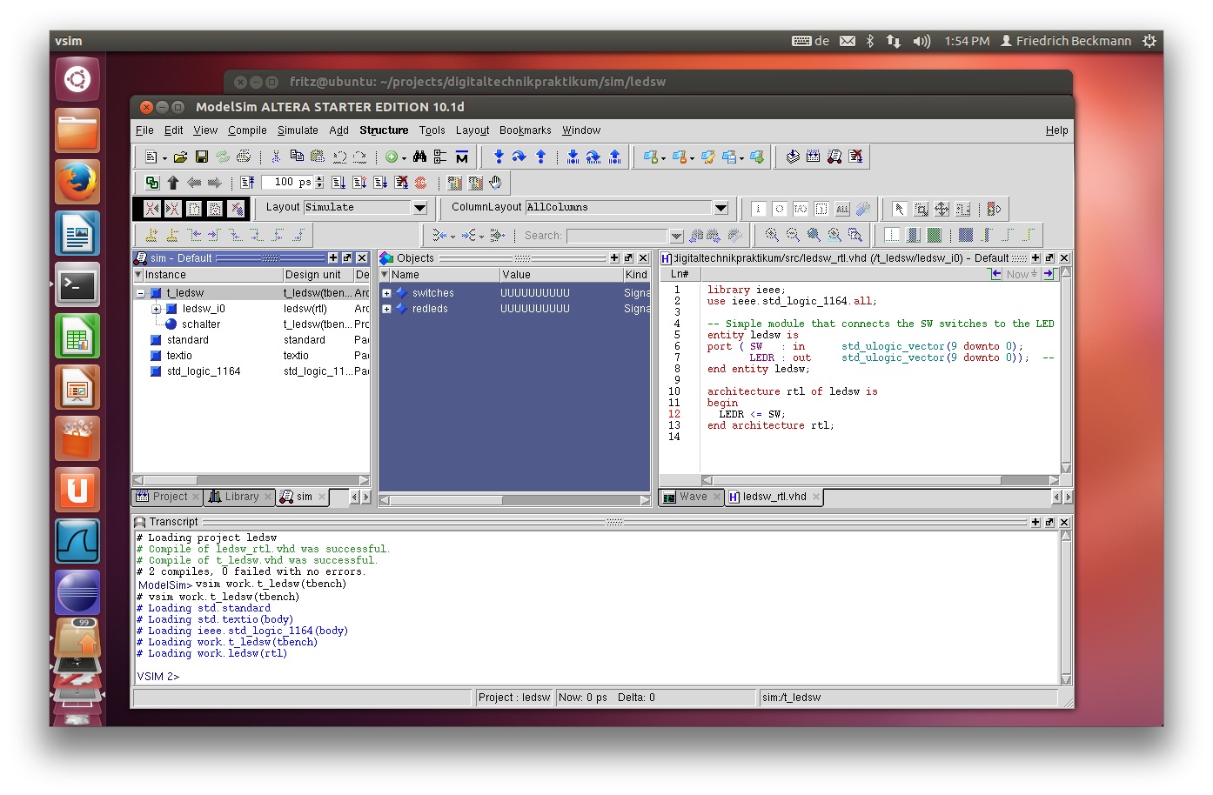
Task: Open the Simulate menu
Action: [x=298, y=130]
